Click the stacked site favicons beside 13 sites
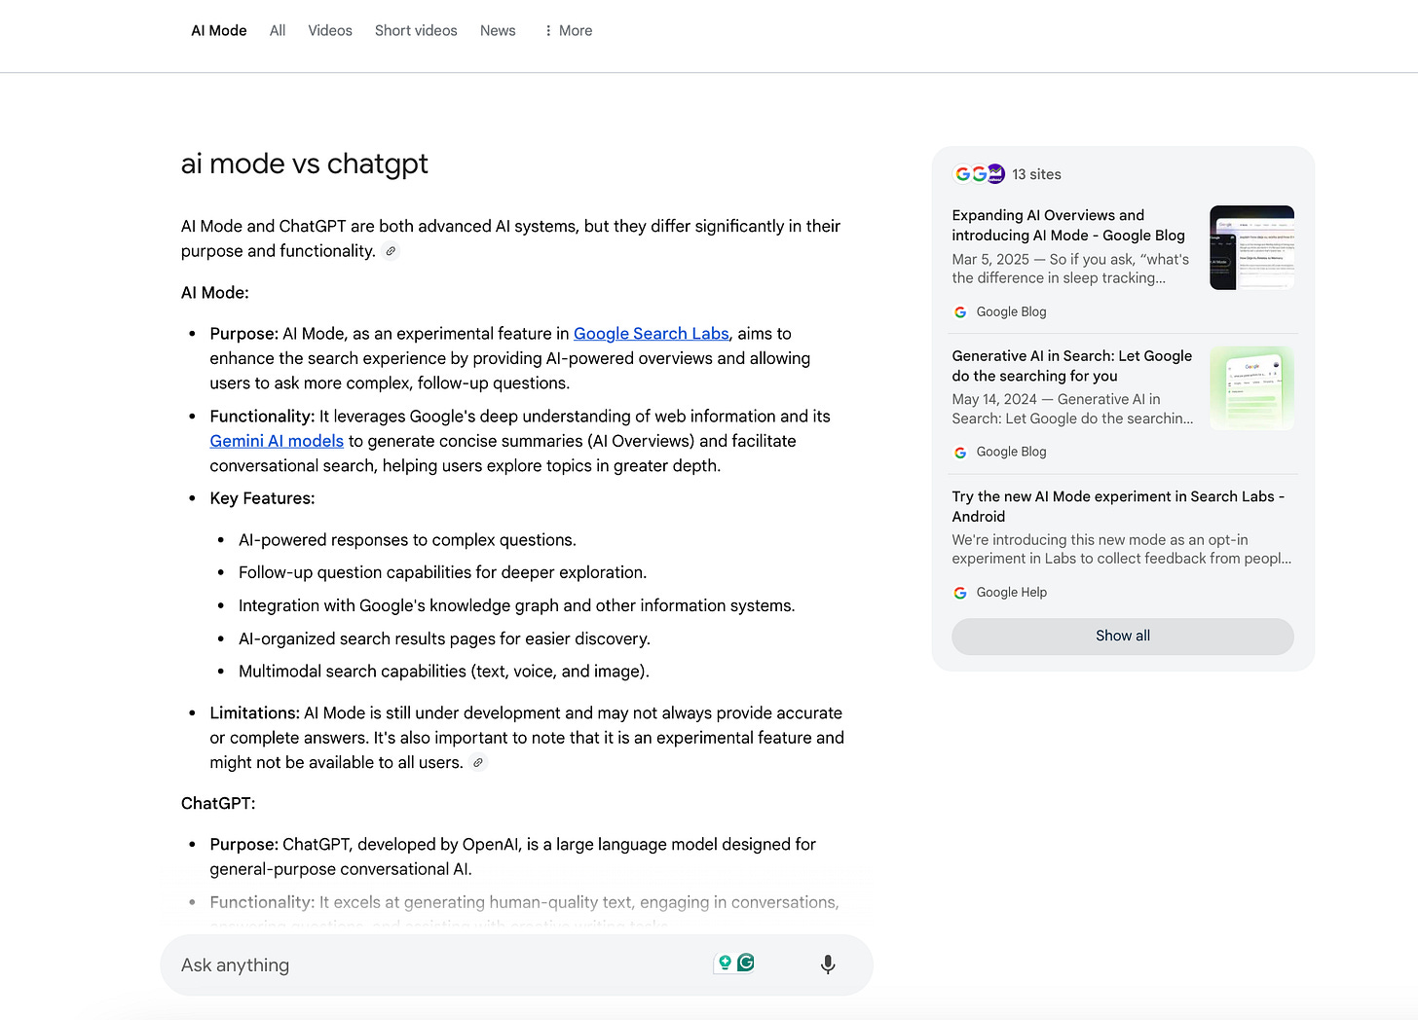This screenshot has width=1418, height=1020. (979, 174)
